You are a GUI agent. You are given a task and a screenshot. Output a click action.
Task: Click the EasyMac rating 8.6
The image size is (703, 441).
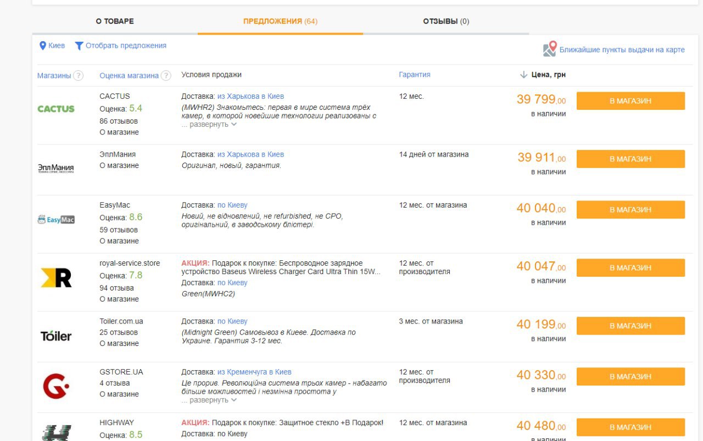(x=136, y=217)
